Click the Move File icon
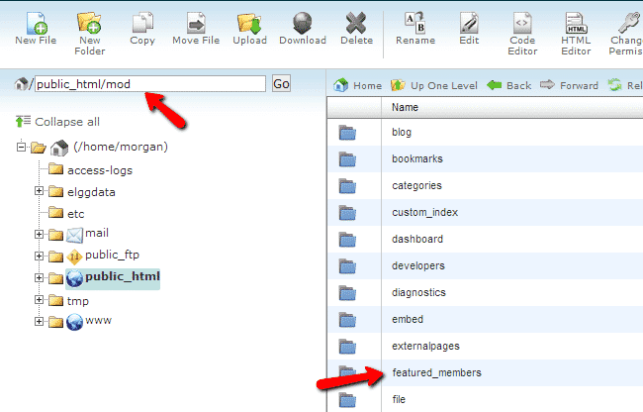Screen dimensions: 643x412 [196, 23]
